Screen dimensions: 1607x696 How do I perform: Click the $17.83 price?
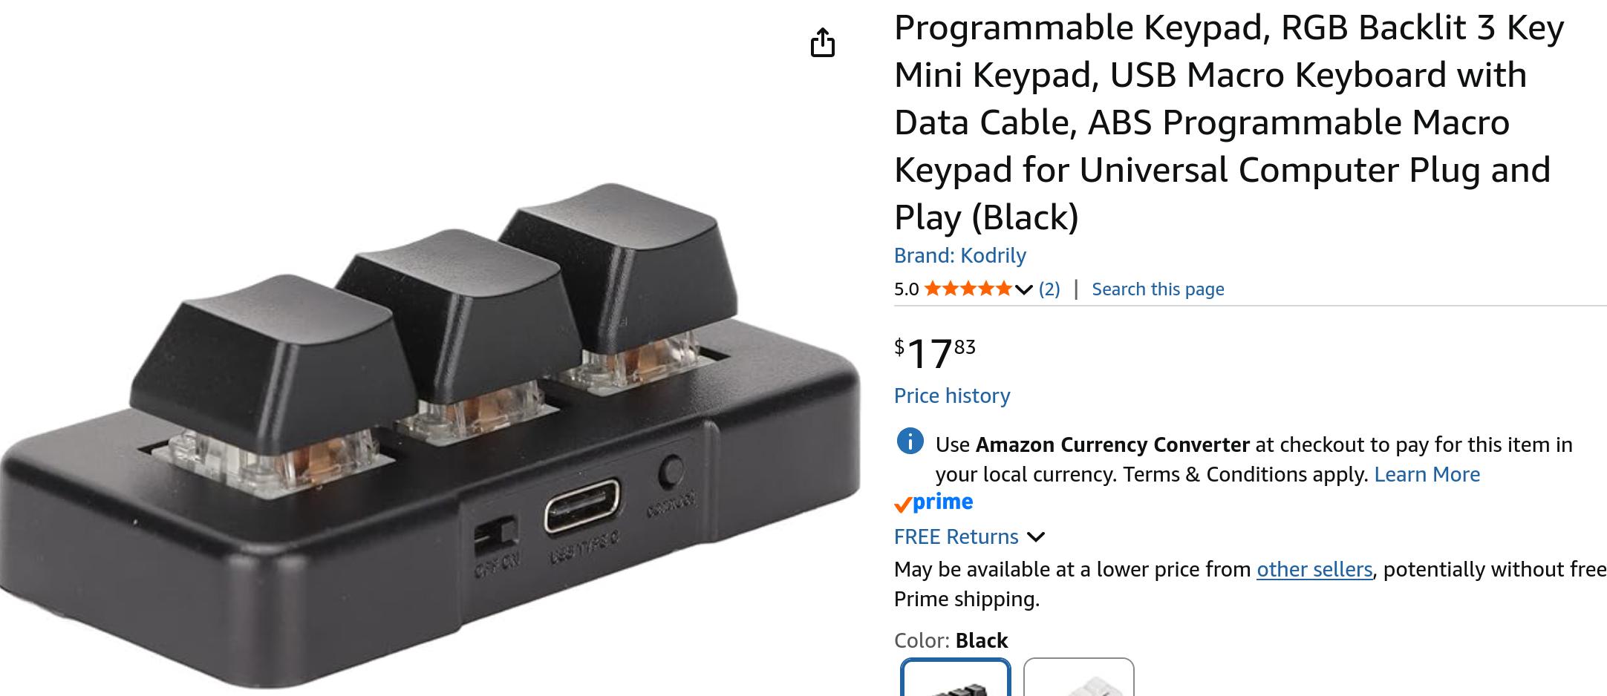[935, 353]
